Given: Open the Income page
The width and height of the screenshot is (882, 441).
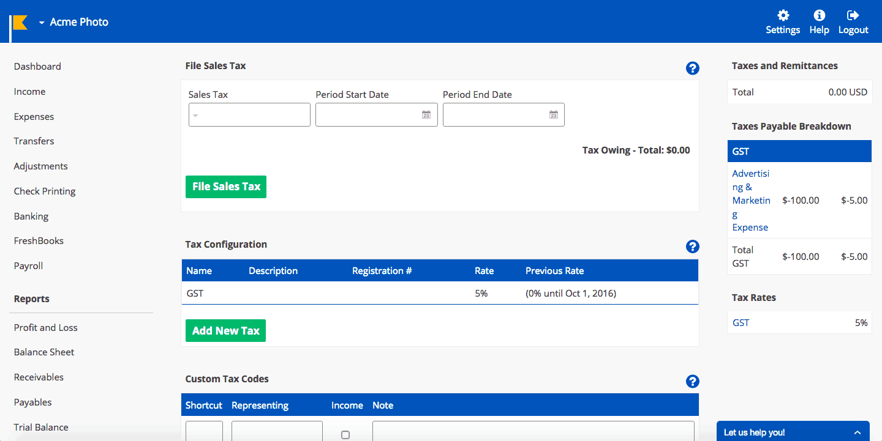Looking at the screenshot, I should point(29,92).
